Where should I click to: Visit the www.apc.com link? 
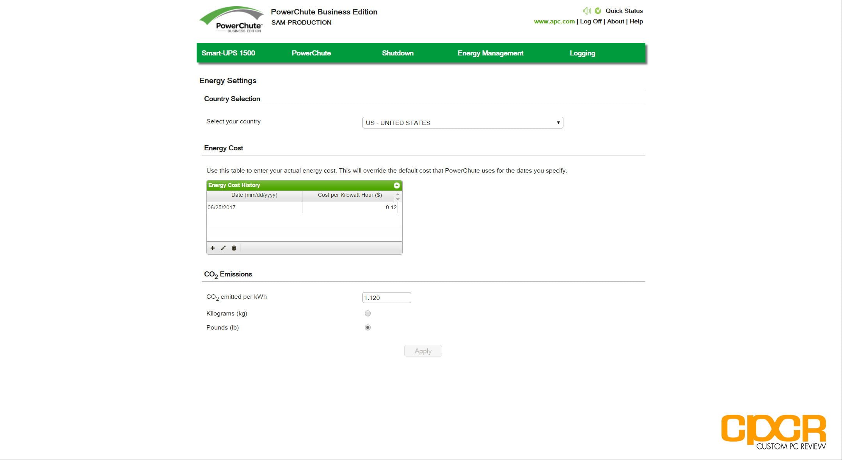(554, 21)
